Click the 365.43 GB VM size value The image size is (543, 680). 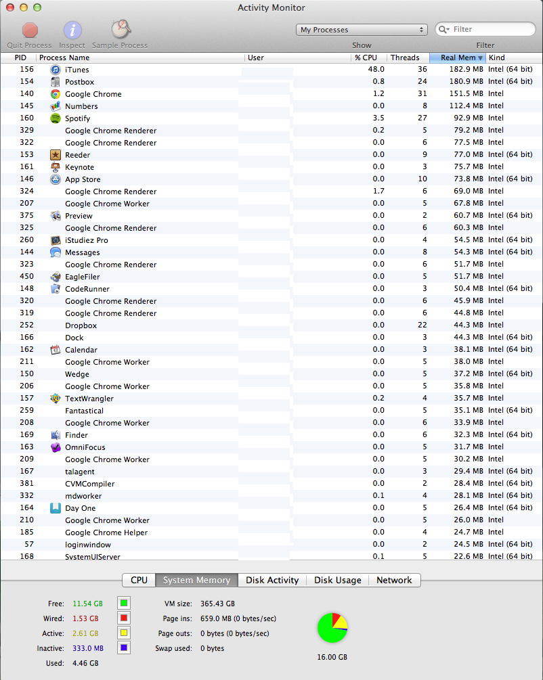(217, 604)
